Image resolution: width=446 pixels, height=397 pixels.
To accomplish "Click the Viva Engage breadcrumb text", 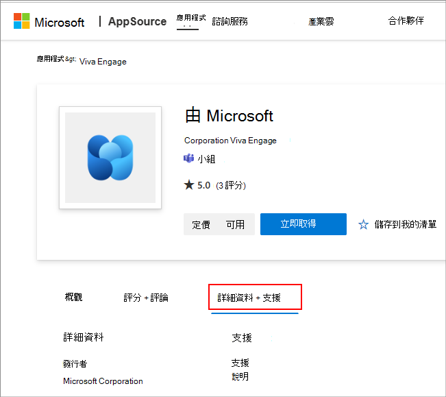I will point(103,62).
